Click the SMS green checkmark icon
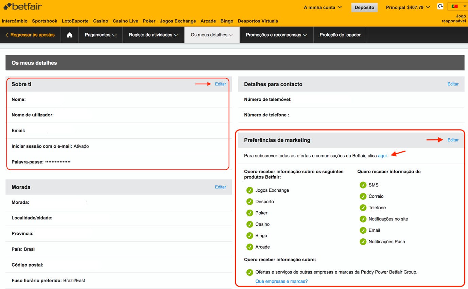Image resolution: width=468 pixels, height=289 pixels. pyautogui.click(x=363, y=185)
